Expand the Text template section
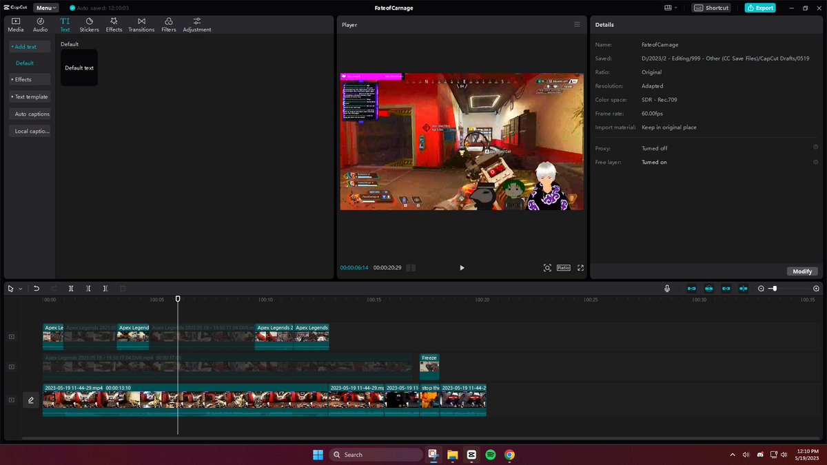 click(29, 96)
